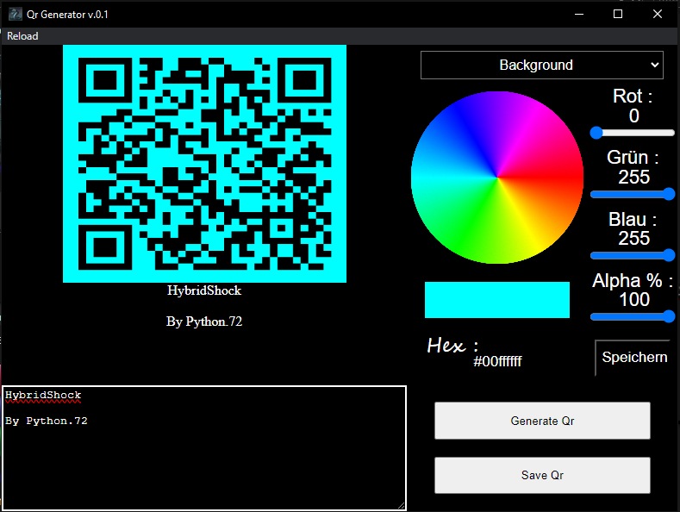Open the Background dropdown selector
The width and height of the screenshot is (680, 512).
[541, 66]
